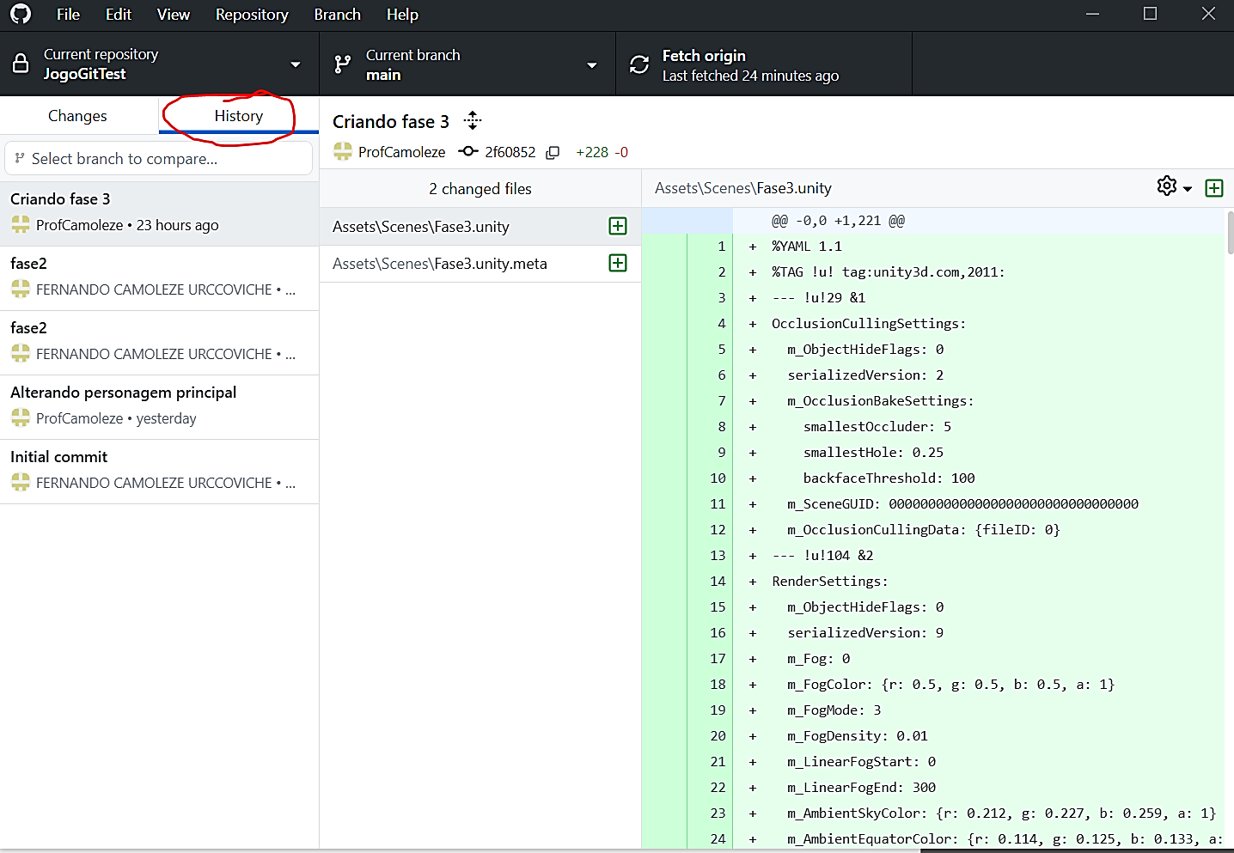
Task: Click the green plus icon in diff header
Action: coord(1213,188)
